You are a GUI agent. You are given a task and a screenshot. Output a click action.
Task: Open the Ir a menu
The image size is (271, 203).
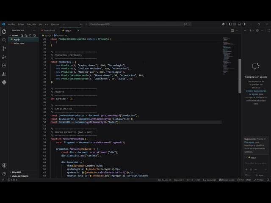pyautogui.click(x=47, y=25)
